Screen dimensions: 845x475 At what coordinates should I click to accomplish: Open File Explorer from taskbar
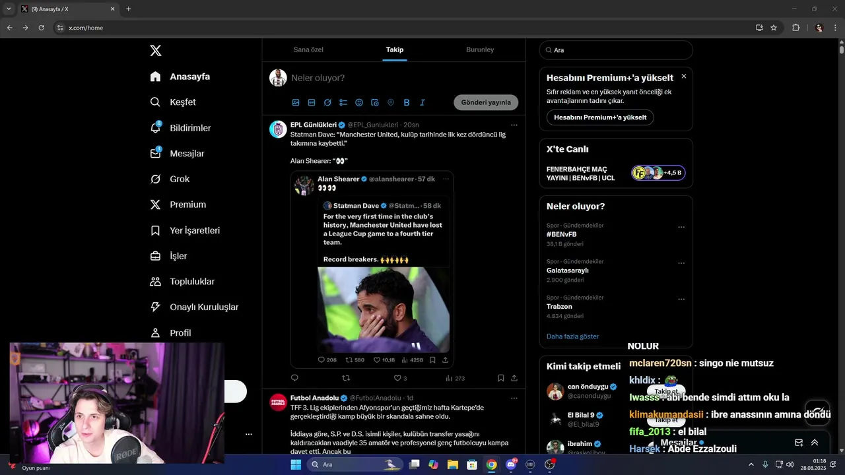pos(453,464)
